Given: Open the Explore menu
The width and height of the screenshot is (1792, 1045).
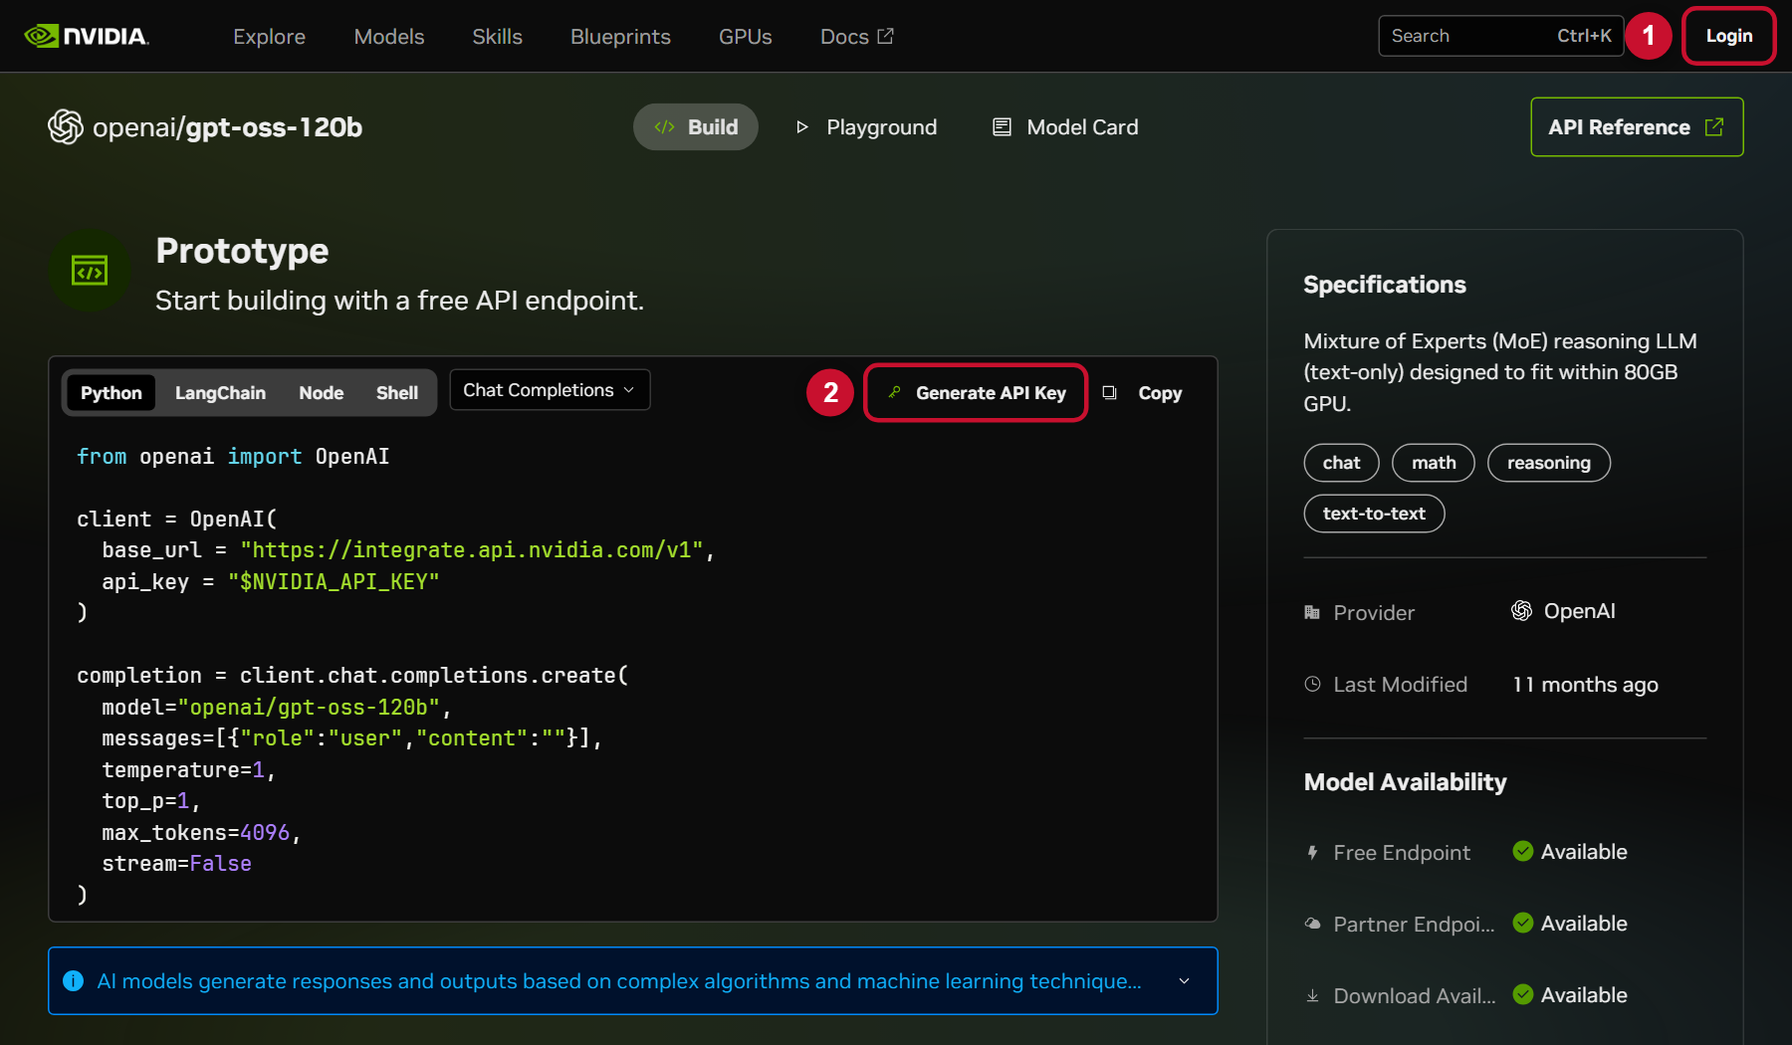Looking at the screenshot, I should tap(269, 36).
